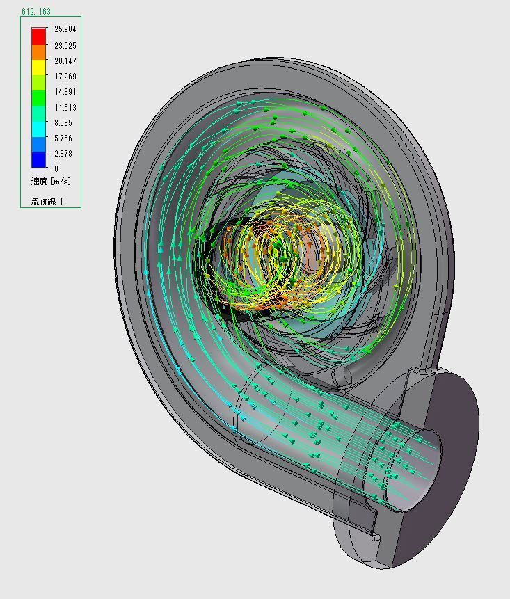Select the 流跡線 1 label in legend
The width and height of the screenshot is (510, 599).
pyautogui.click(x=47, y=202)
